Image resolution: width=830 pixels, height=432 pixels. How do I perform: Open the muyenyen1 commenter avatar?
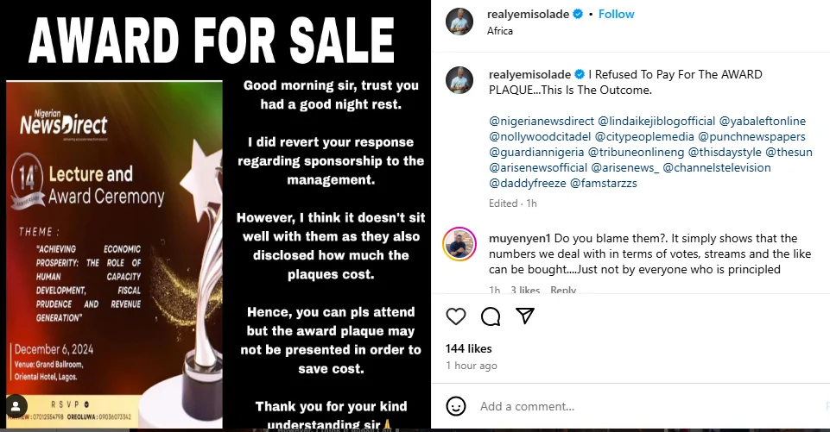tap(459, 246)
